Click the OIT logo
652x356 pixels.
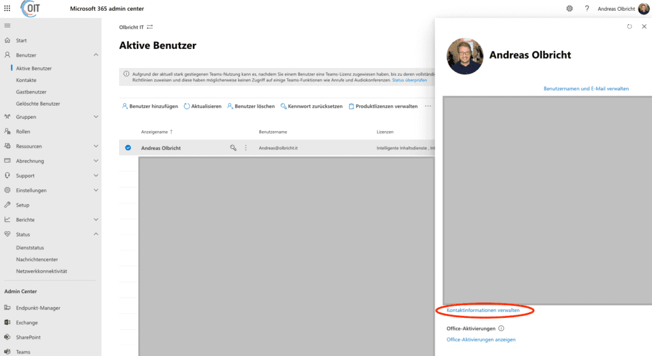click(x=31, y=8)
